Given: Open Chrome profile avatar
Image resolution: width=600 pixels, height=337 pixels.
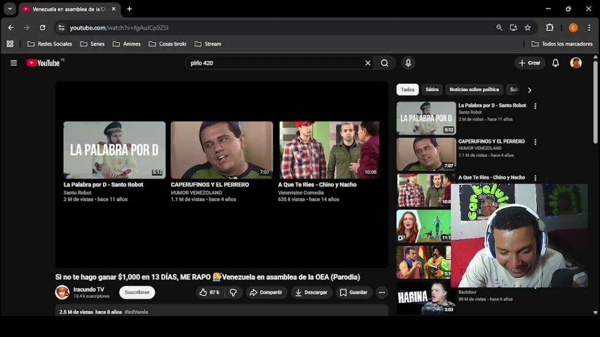Looking at the screenshot, I should 573,28.
